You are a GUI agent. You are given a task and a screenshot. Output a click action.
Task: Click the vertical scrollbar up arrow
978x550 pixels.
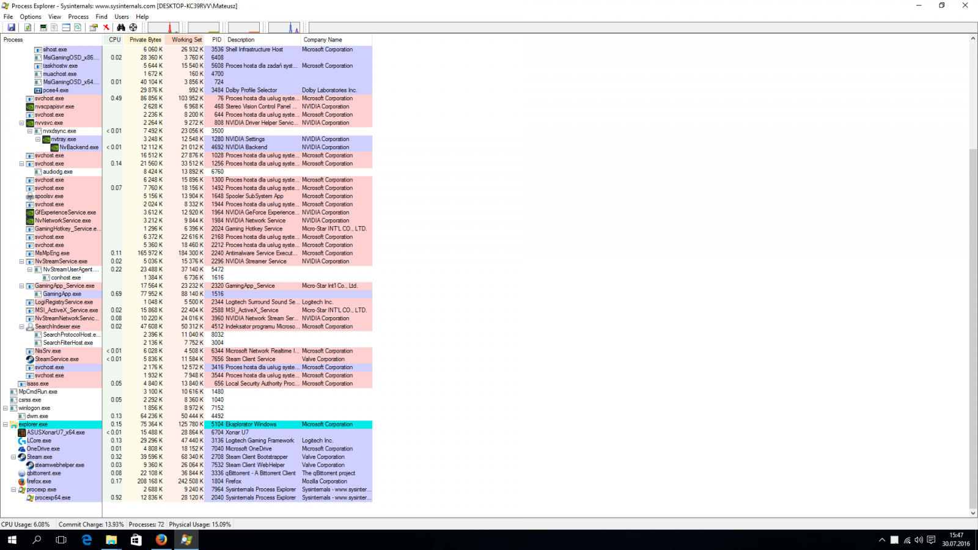973,39
